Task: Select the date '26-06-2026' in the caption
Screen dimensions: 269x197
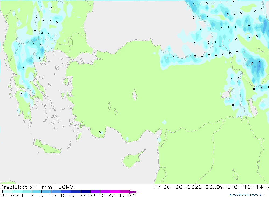Action: (x=182, y=187)
